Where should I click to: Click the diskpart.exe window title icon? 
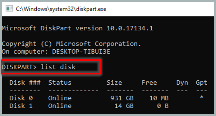[x=9, y=9]
